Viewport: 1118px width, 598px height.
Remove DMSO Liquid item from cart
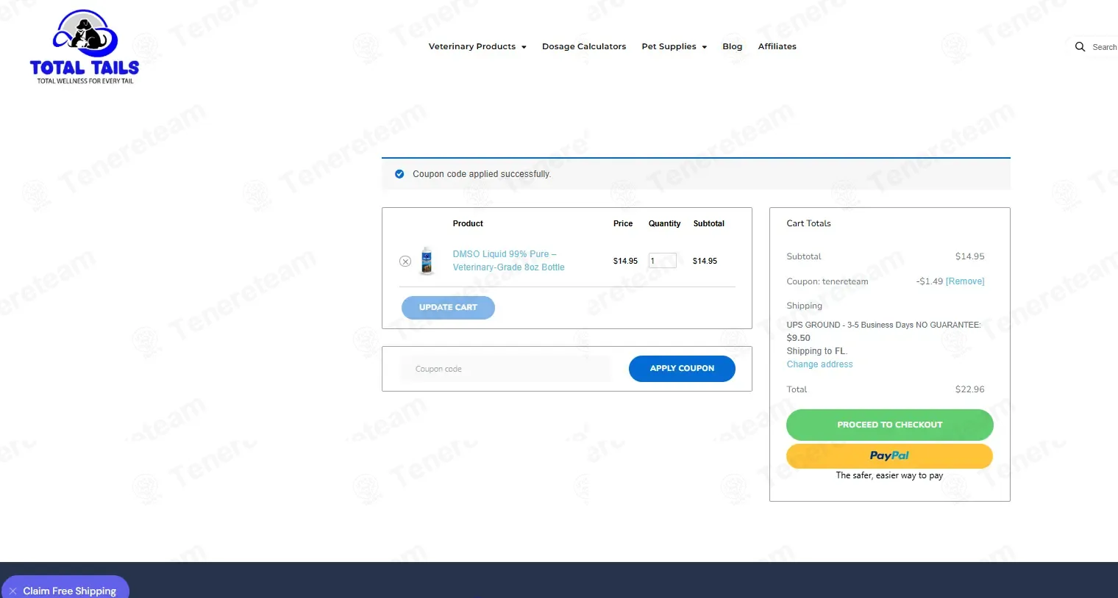(405, 262)
